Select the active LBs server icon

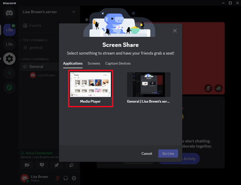[9, 30]
